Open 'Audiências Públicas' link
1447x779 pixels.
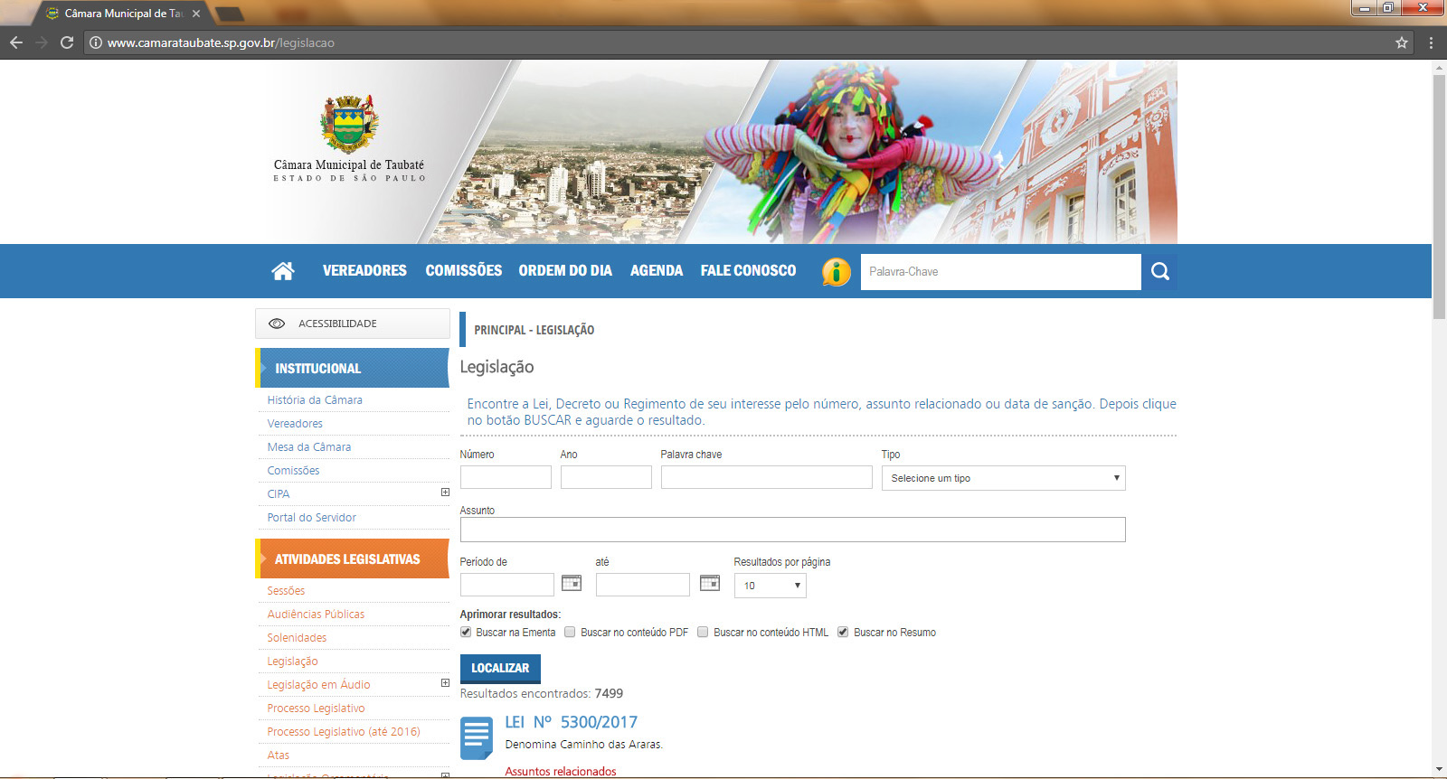tap(316, 614)
